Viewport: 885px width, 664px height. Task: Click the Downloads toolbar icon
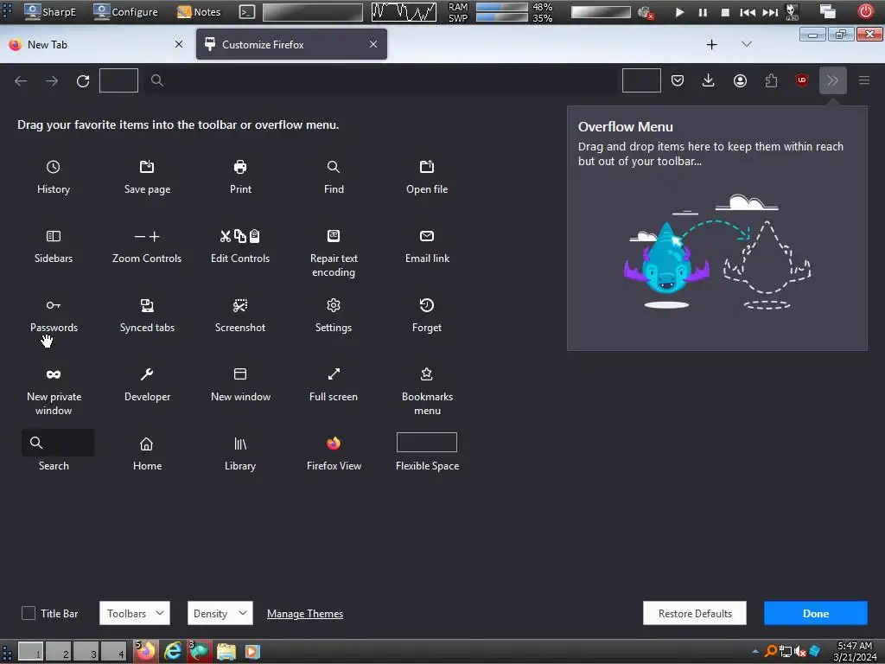coord(709,80)
